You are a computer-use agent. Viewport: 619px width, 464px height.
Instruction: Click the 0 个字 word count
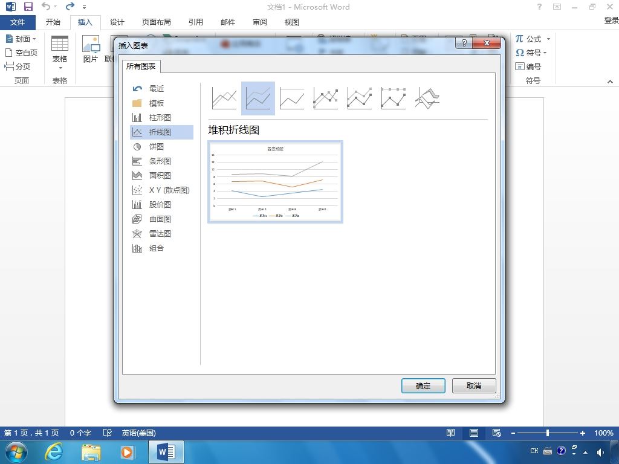click(x=80, y=433)
